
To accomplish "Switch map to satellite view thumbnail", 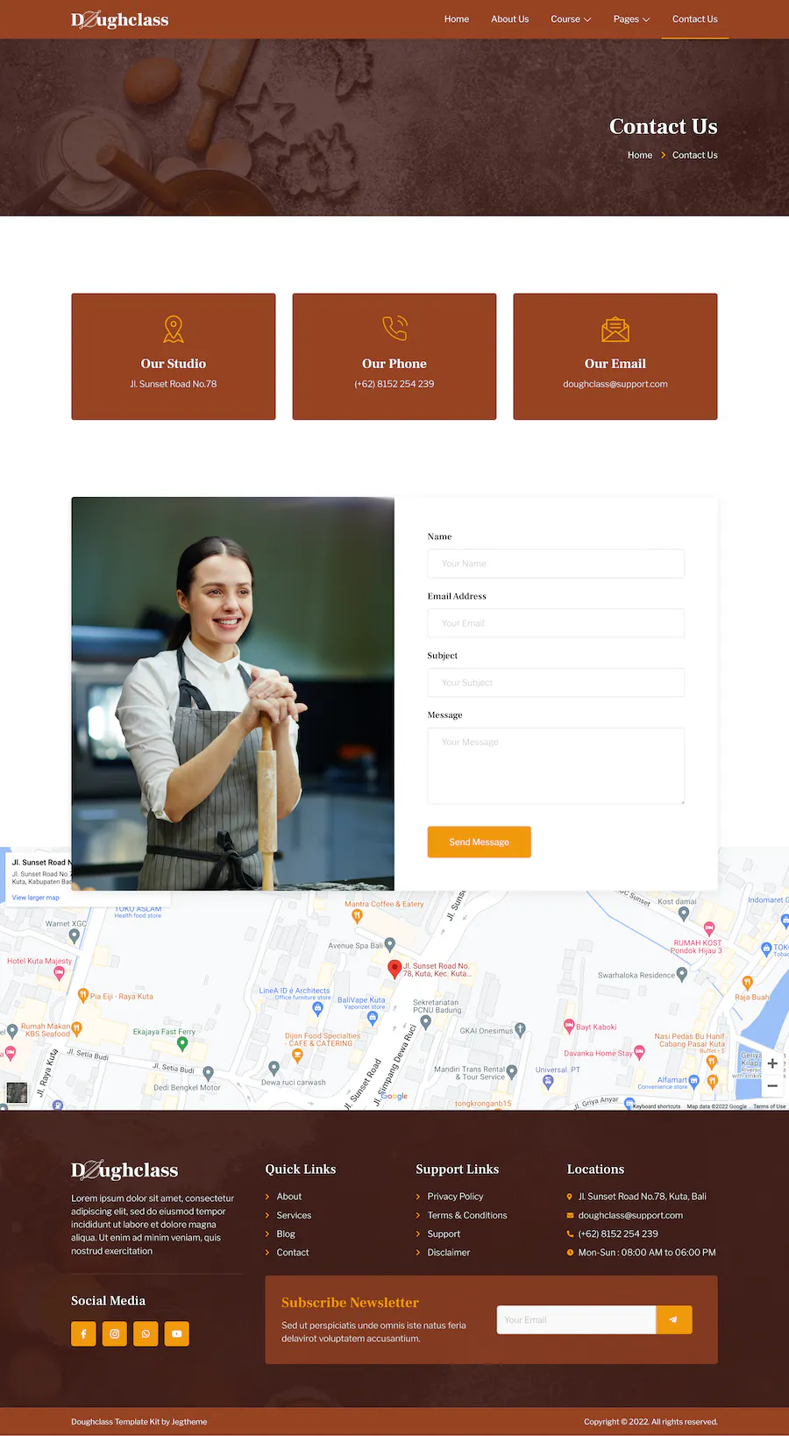I will [x=17, y=1092].
